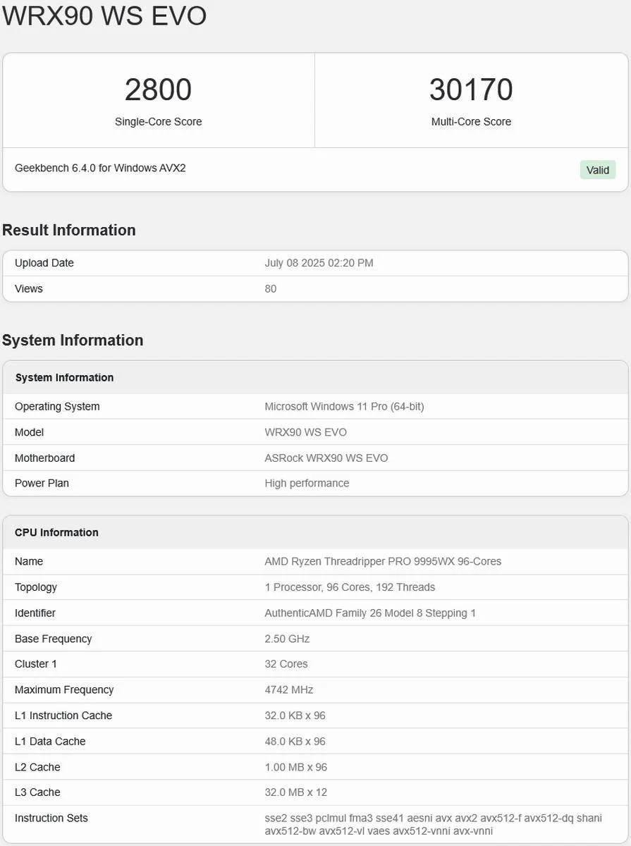631x846 pixels.
Task: Select the Upload Date value July 08 2025
Action: pyautogui.click(x=319, y=263)
